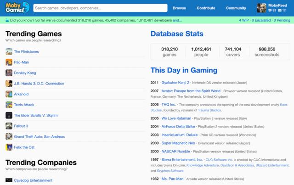The height and width of the screenshot is (185, 294).
Task: Open The Elder Scrolls V: Skyrim link
Action: (36, 115)
